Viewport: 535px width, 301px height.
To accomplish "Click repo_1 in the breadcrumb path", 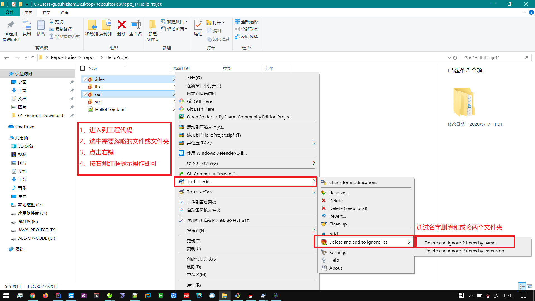I will tap(91, 57).
